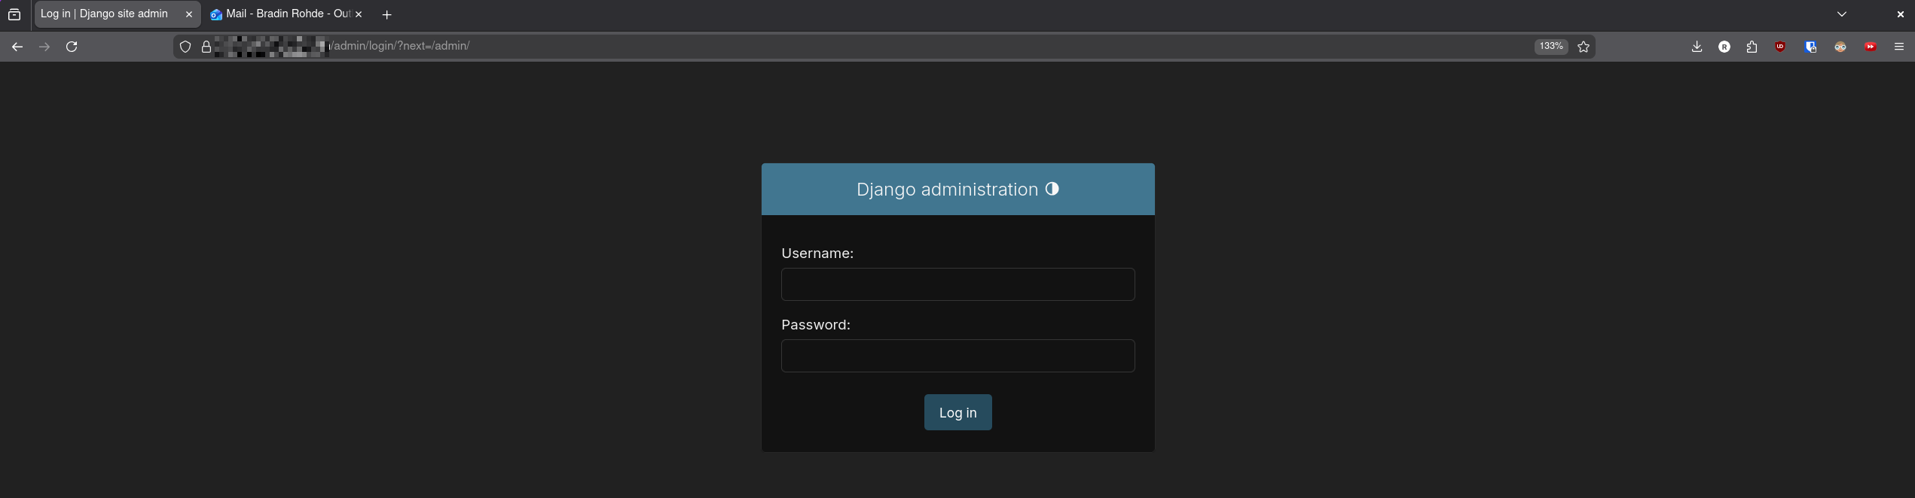Viewport: 1915px width, 498px height.
Task: Close the browser window
Action: [x=1900, y=14]
